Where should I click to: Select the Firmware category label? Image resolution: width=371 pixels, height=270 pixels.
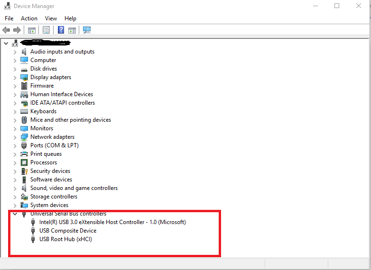click(x=42, y=86)
